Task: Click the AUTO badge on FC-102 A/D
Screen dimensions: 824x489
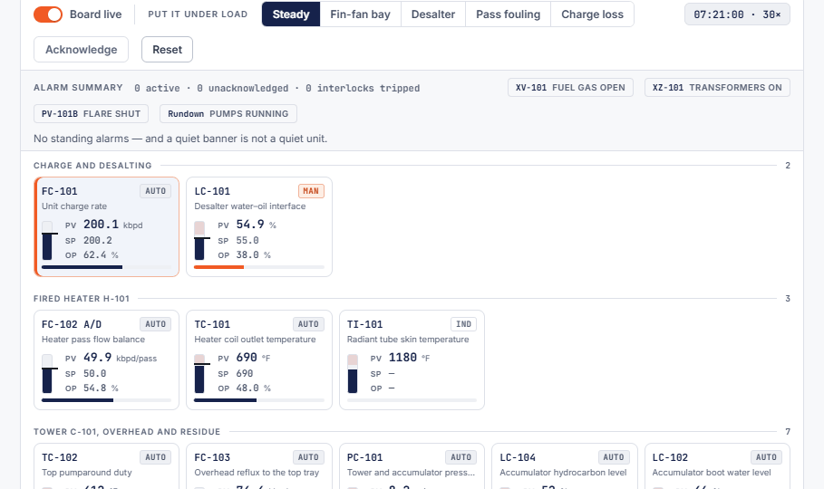Action: point(156,324)
